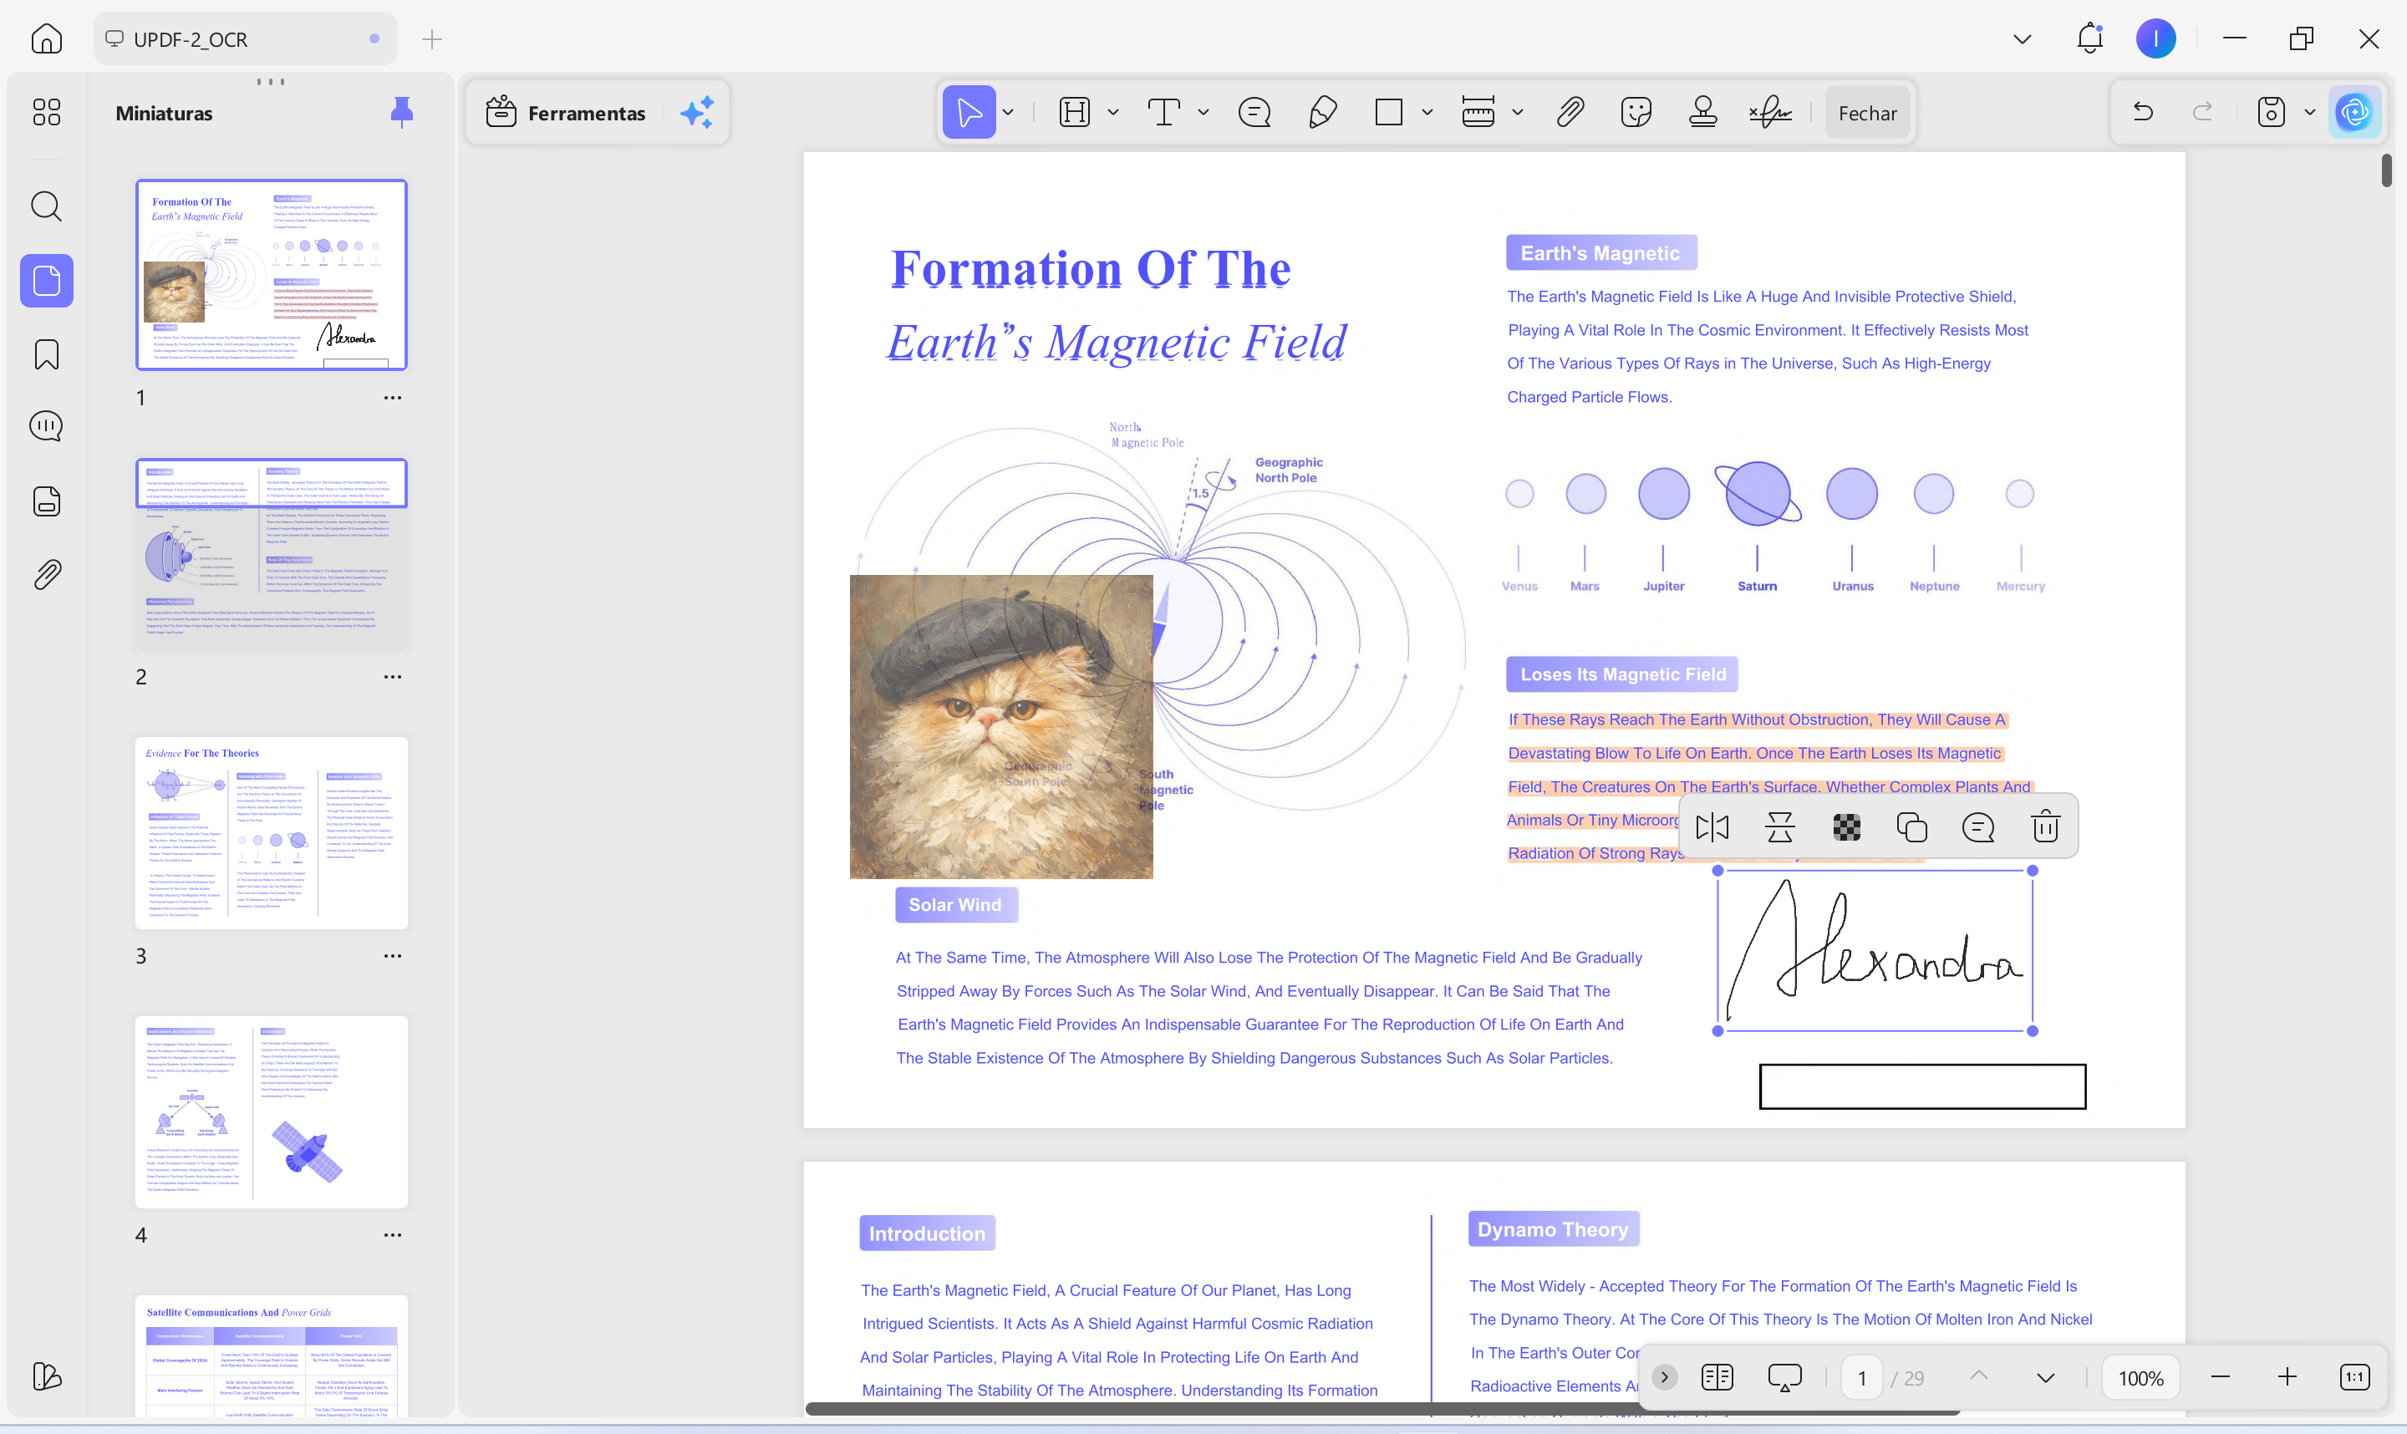
Task: Select the Pencil drawing tool
Action: coord(1323,113)
